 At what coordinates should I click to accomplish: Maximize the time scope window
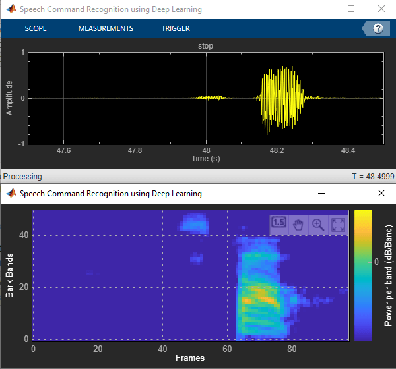pos(351,9)
